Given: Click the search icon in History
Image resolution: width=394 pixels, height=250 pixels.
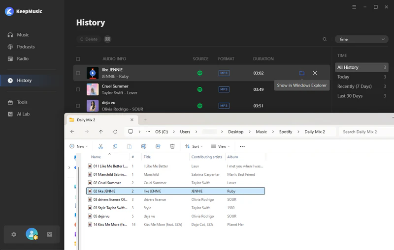Looking at the screenshot, I should point(325,39).
